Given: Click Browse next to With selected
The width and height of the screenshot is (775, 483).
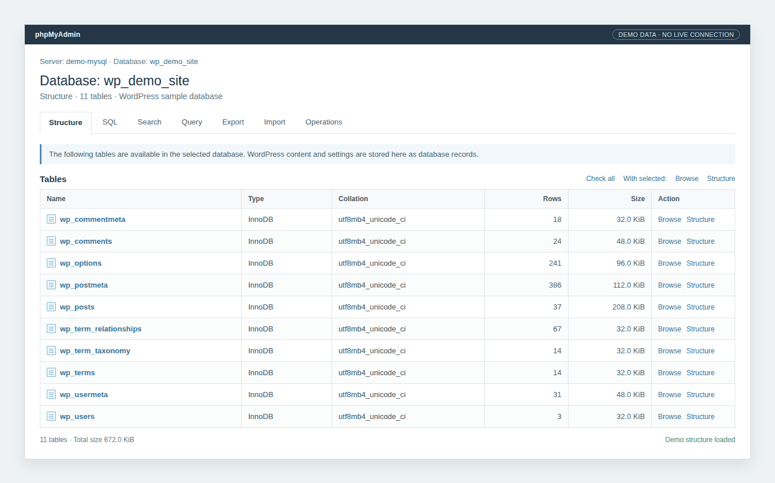Looking at the screenshot, I should (x=687, y=179).
